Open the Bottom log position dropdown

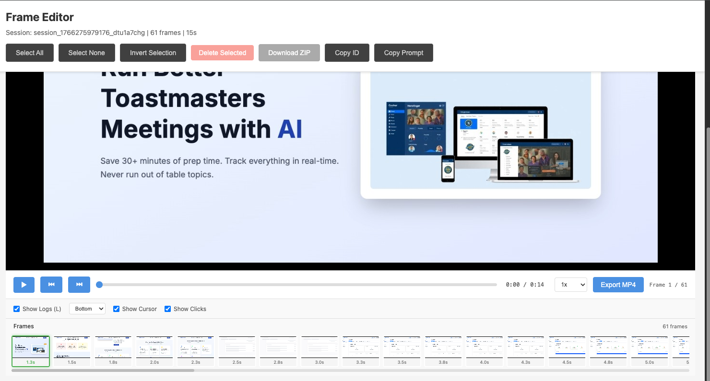(87, 309)
